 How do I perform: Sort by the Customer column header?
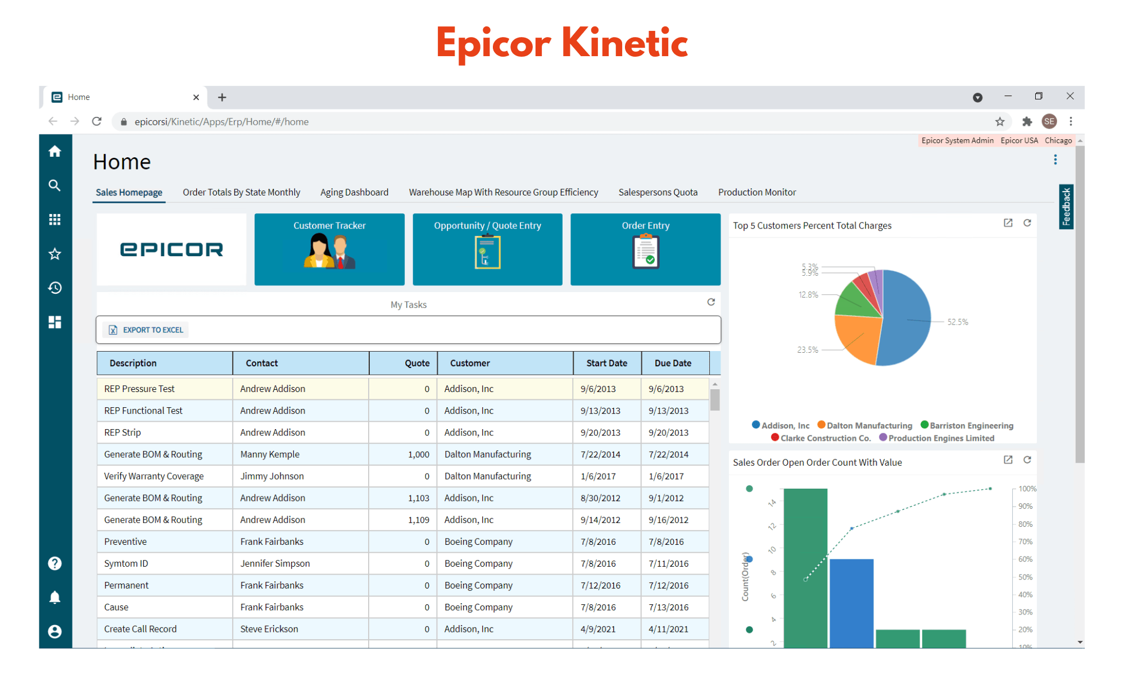click(505, 363)
